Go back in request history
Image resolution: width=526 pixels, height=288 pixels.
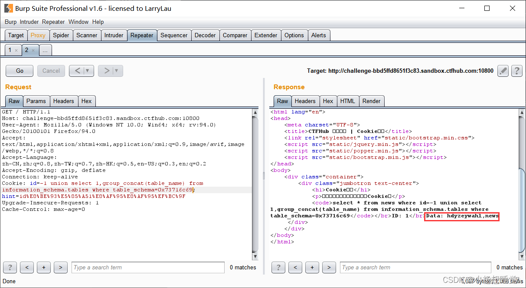(77, 71)
